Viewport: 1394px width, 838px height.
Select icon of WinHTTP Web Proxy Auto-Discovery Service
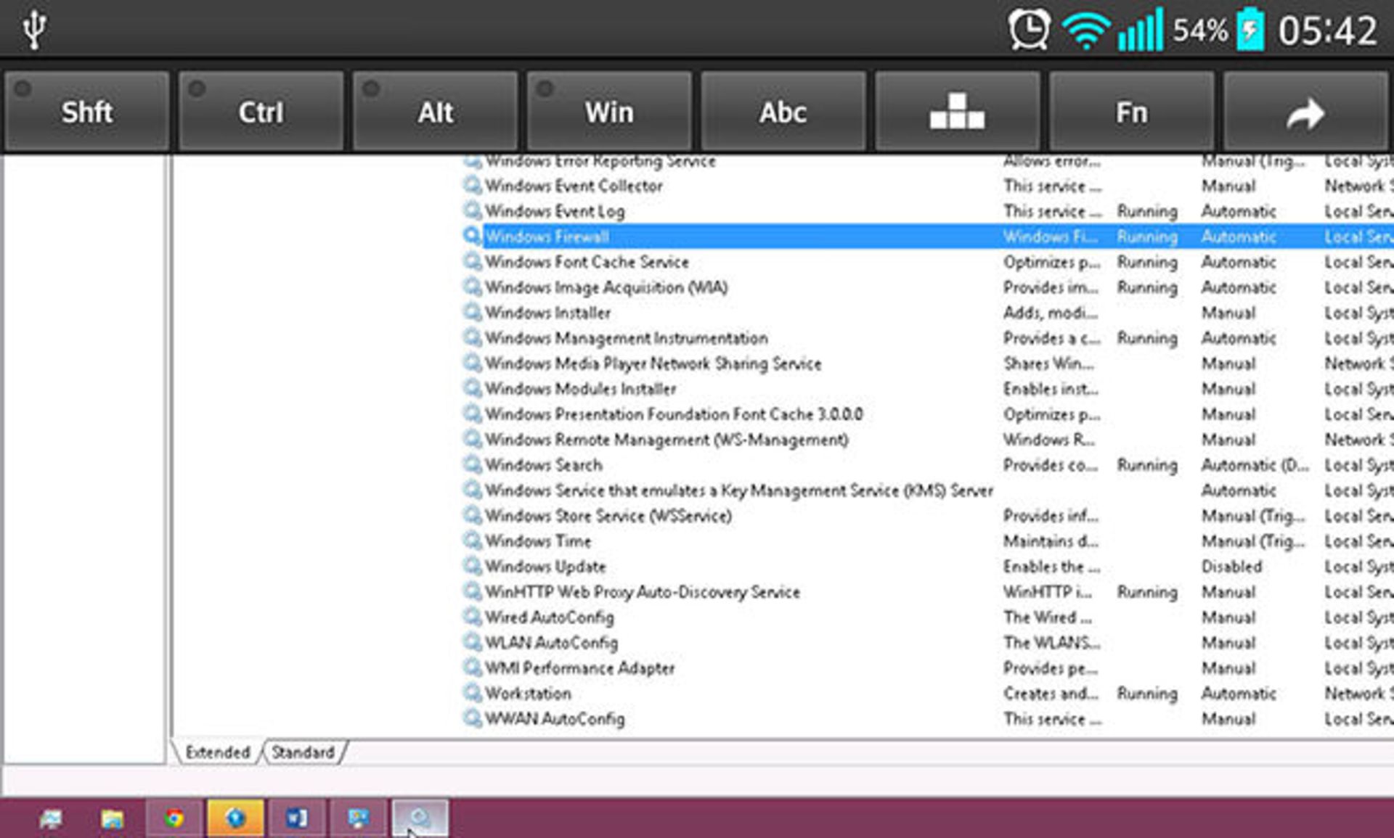473,592
